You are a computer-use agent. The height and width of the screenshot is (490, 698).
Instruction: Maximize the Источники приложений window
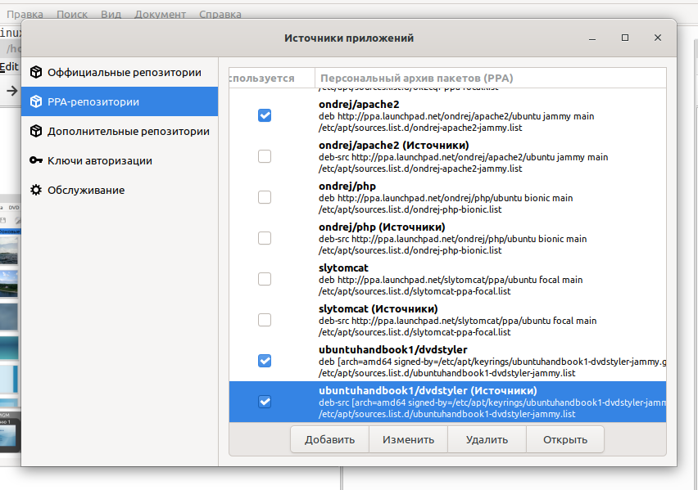625,38
